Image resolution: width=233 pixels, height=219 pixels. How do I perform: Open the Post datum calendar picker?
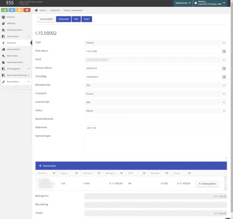[x=224, y=51]
